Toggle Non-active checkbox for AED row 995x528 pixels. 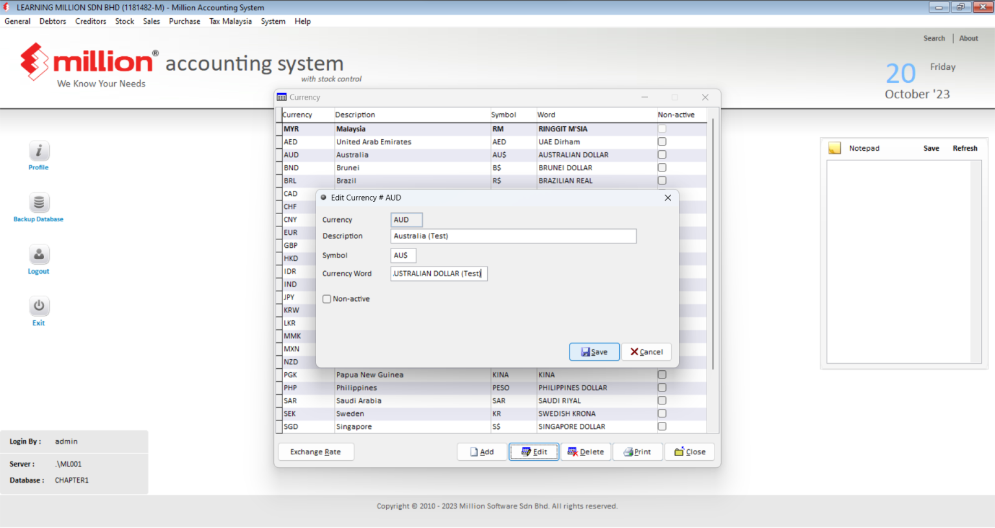click(662, 142)
